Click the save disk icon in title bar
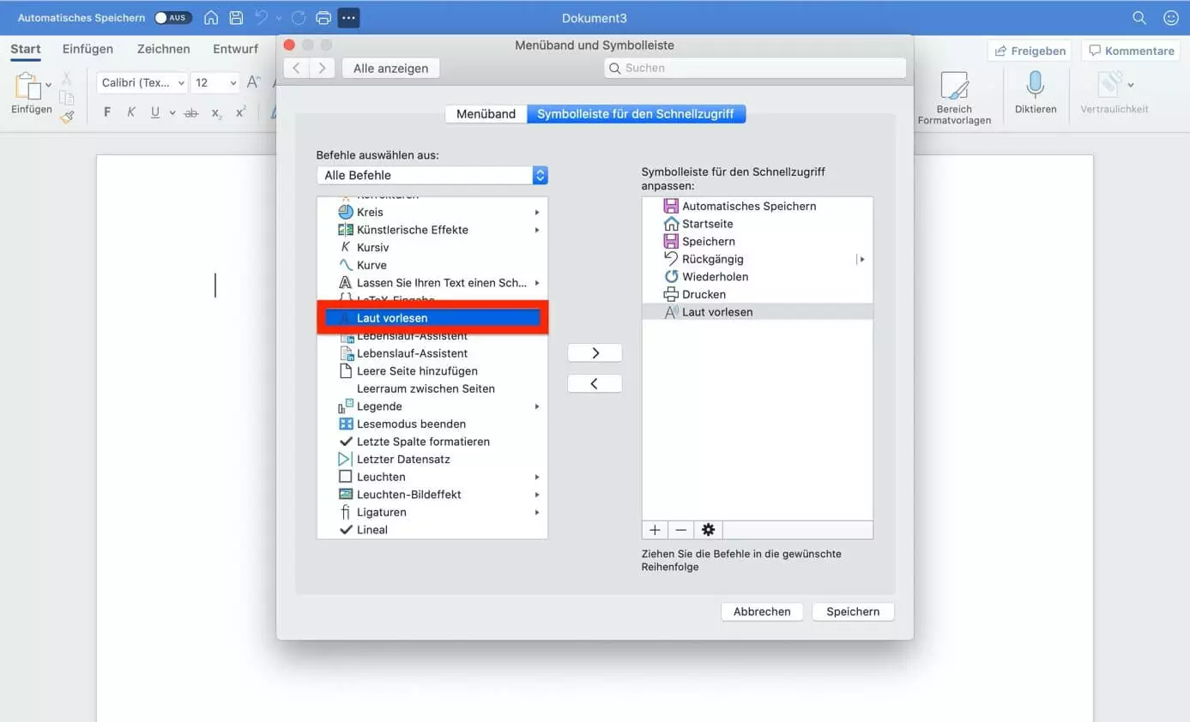The height and width of the screenshot is (722, 1190). click(236, 18)
